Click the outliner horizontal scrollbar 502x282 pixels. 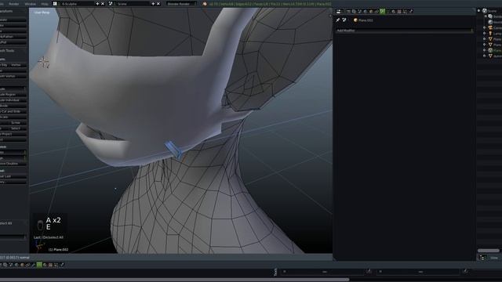point(489,251)
